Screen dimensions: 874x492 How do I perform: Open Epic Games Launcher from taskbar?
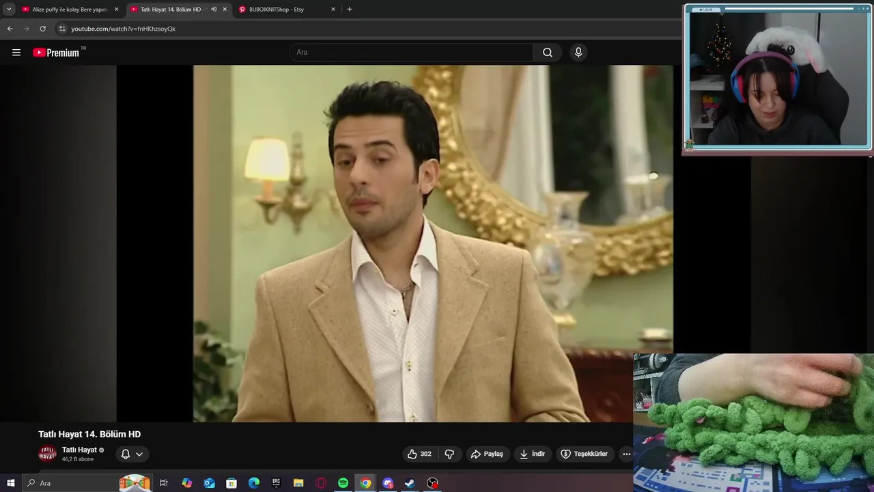pos(276,483)
